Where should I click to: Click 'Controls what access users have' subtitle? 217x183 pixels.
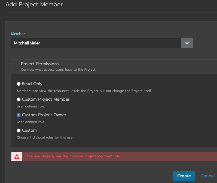tap(58, 70)
